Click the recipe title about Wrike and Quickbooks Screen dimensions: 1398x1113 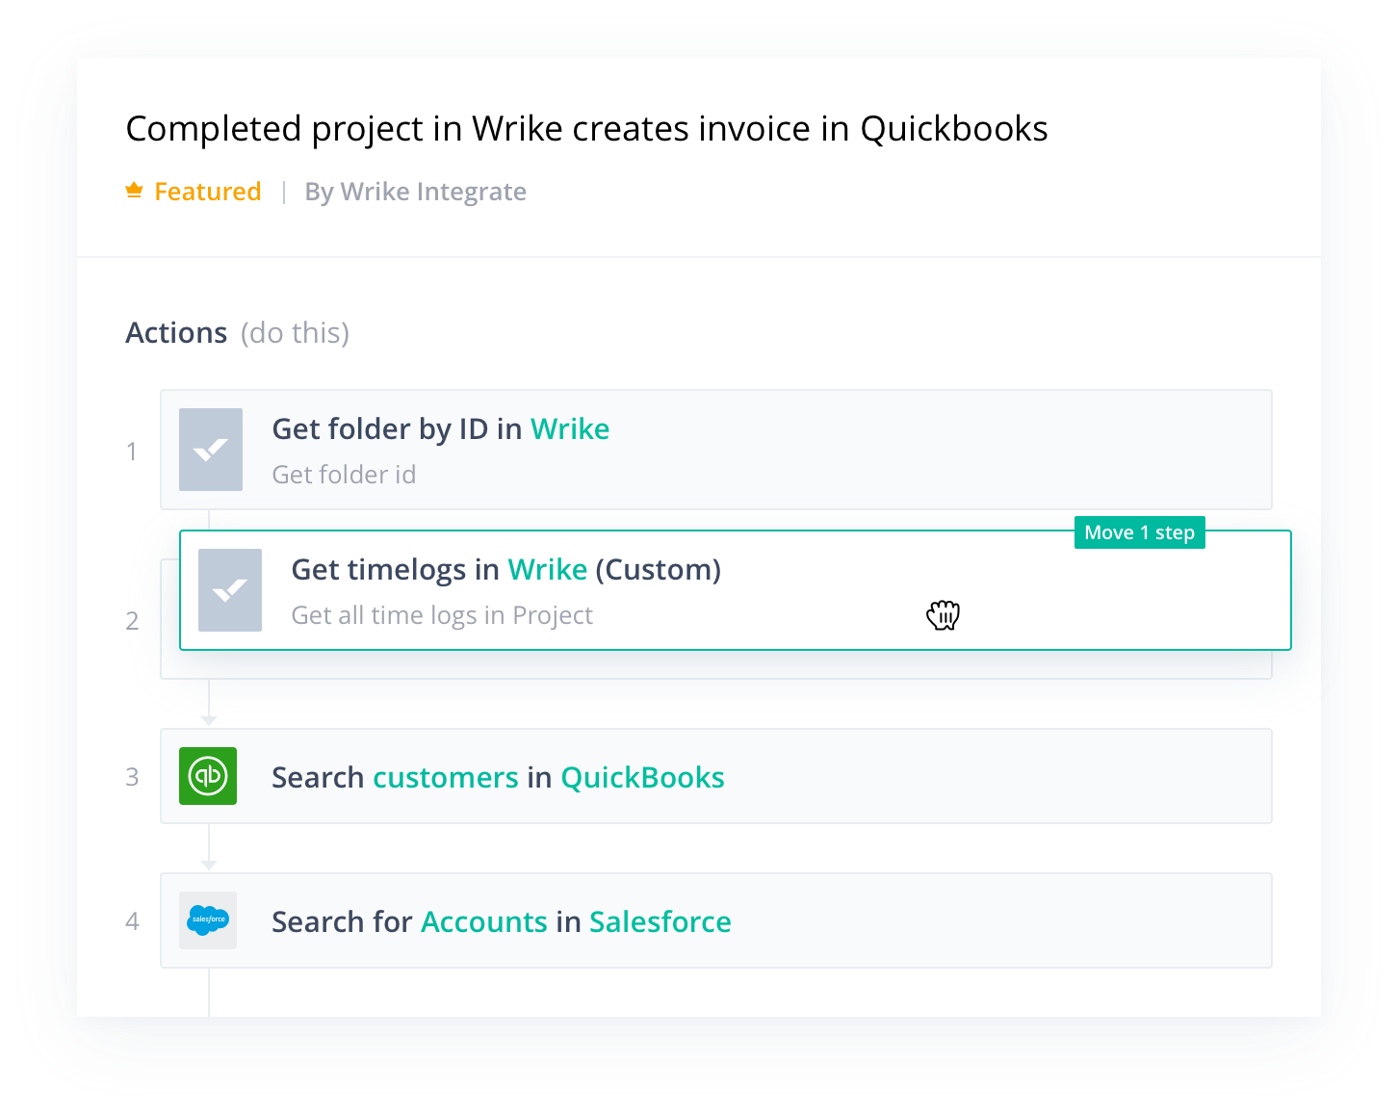586,129
